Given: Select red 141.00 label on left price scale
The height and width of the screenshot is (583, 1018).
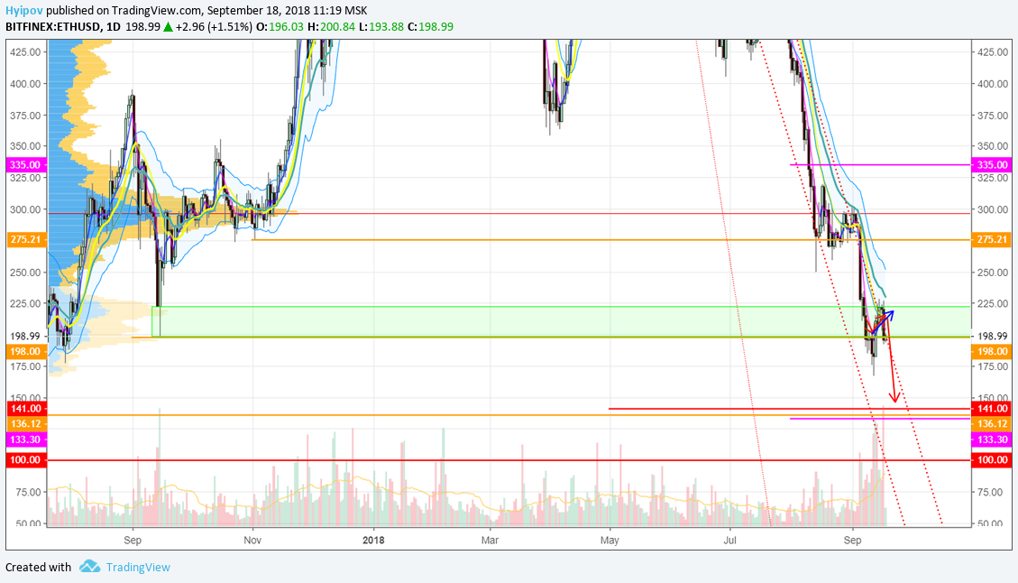Looking at the screenshot, I should [25, 409].
